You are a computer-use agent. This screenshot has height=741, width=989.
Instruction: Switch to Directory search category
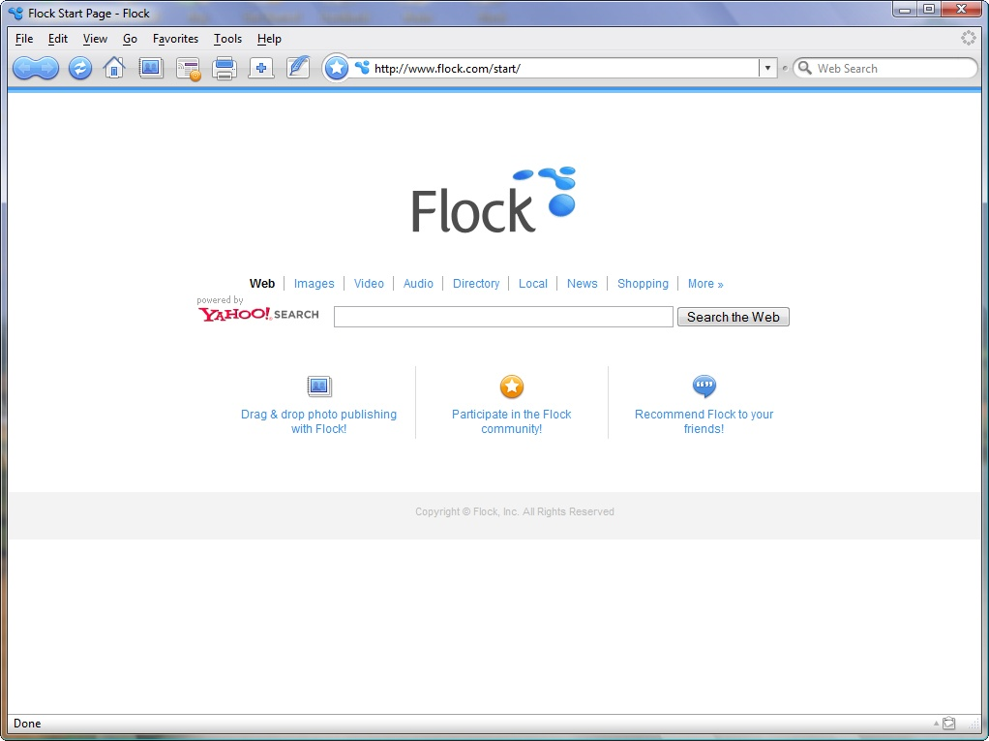(476, 284)
